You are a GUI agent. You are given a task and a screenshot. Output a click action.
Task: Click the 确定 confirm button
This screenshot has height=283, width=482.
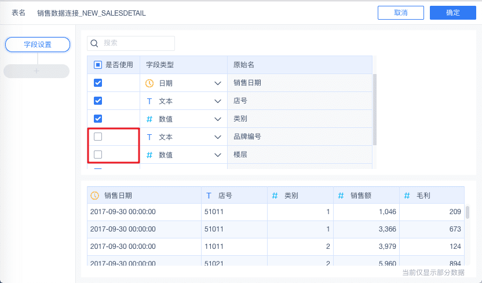453,13
